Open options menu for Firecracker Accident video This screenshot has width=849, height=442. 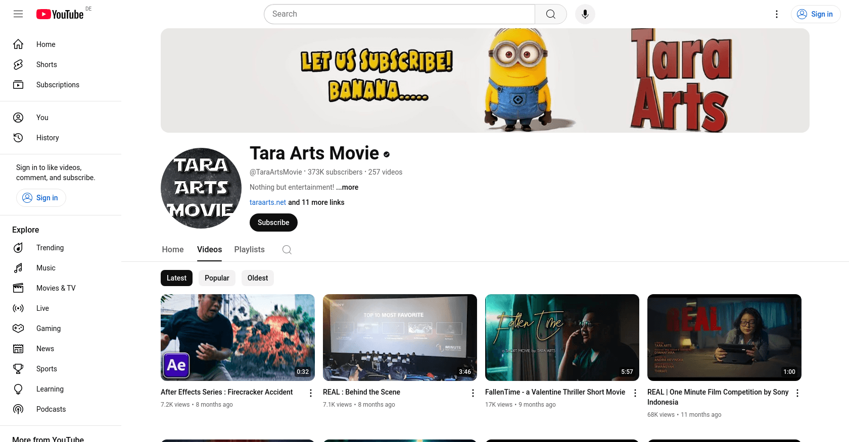311,393
